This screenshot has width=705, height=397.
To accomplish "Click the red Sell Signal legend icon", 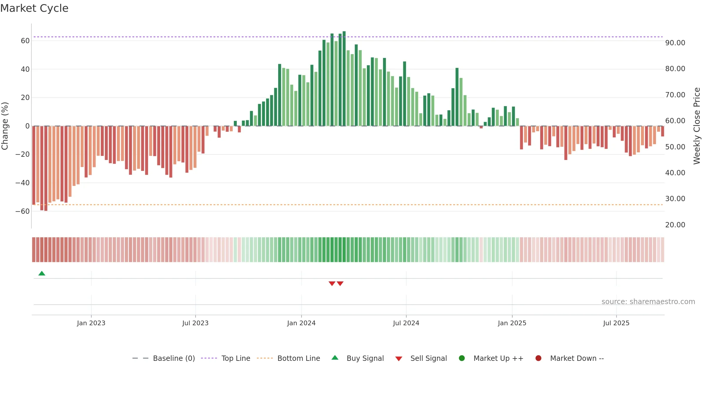I will 399,359.
